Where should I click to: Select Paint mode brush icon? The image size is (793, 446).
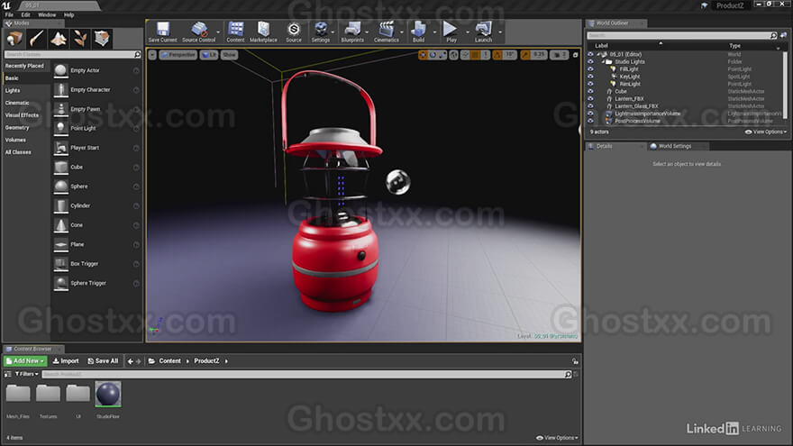click(36, 39)
